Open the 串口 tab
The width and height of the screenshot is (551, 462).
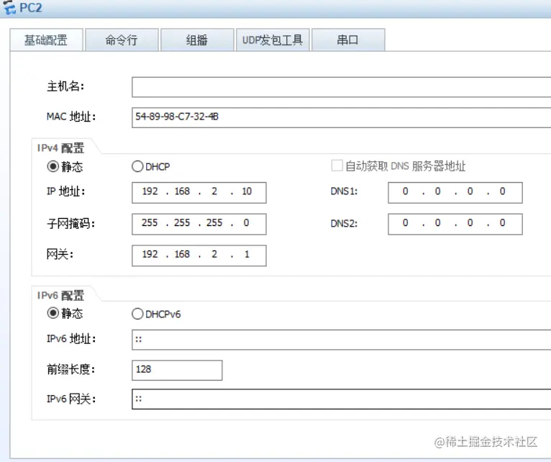coord(348,40)
